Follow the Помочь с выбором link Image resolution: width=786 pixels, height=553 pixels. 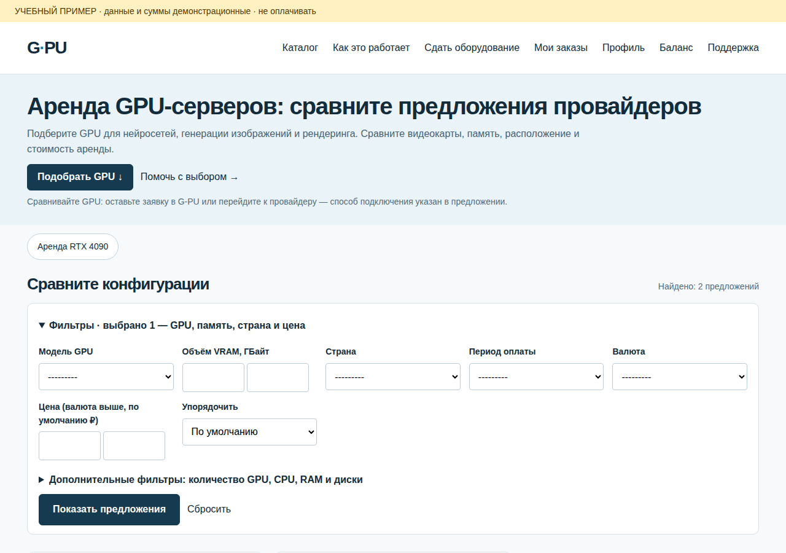pos(189,177)
